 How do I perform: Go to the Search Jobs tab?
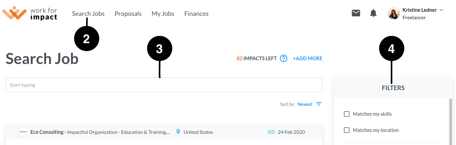(88, 14)
